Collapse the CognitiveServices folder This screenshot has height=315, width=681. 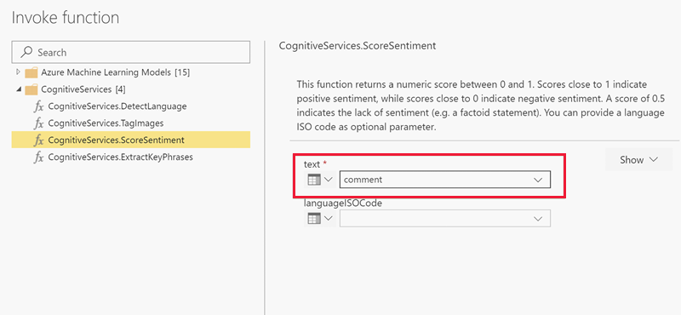coord(18,89)
